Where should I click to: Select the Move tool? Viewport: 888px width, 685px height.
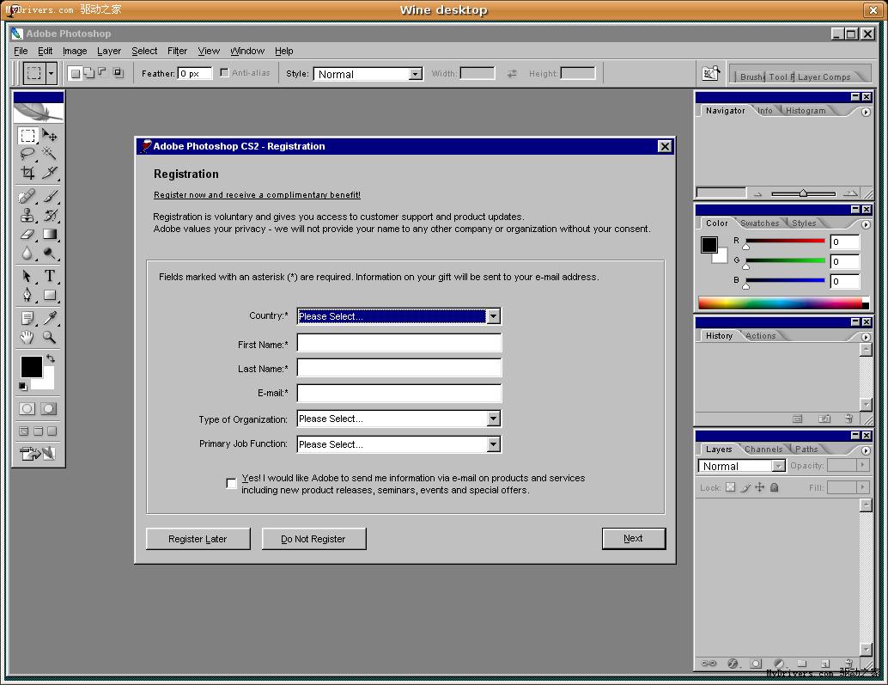coord(49,136)
